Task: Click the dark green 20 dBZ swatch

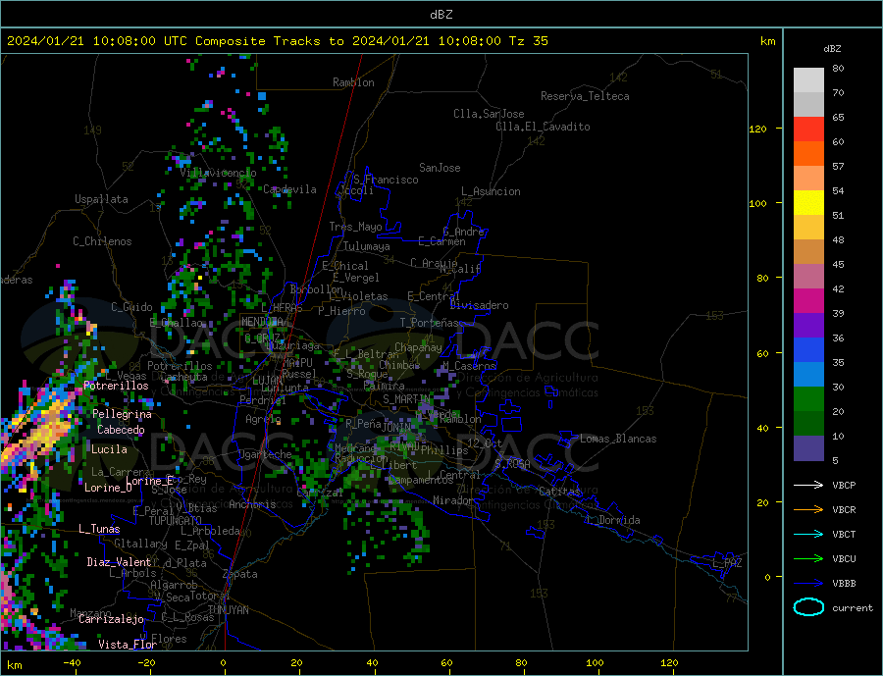Action: 808,423
